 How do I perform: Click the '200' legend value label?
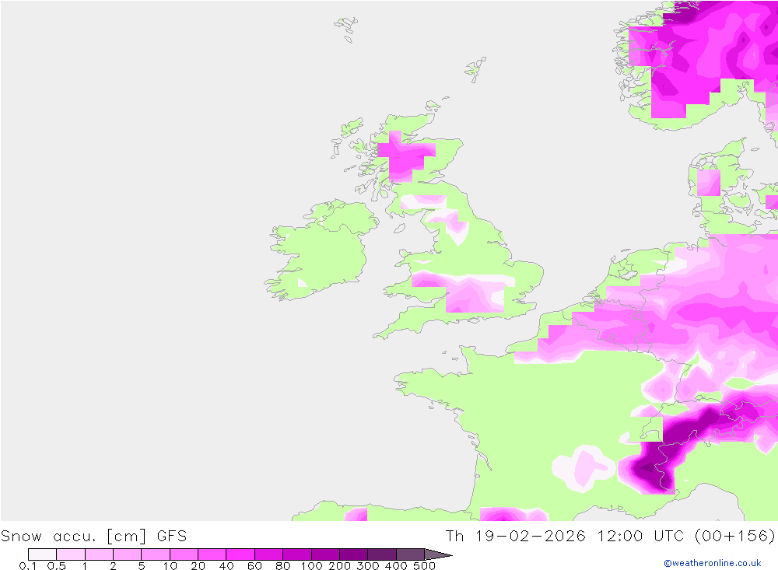coord(339,566)
